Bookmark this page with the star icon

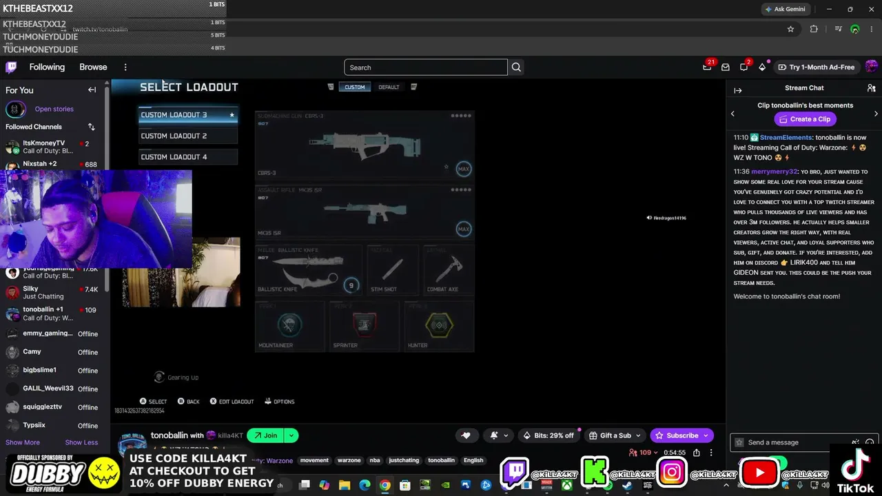[790, 29]
